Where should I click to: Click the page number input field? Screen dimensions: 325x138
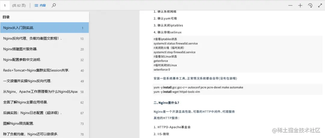(x=5, y=6)
